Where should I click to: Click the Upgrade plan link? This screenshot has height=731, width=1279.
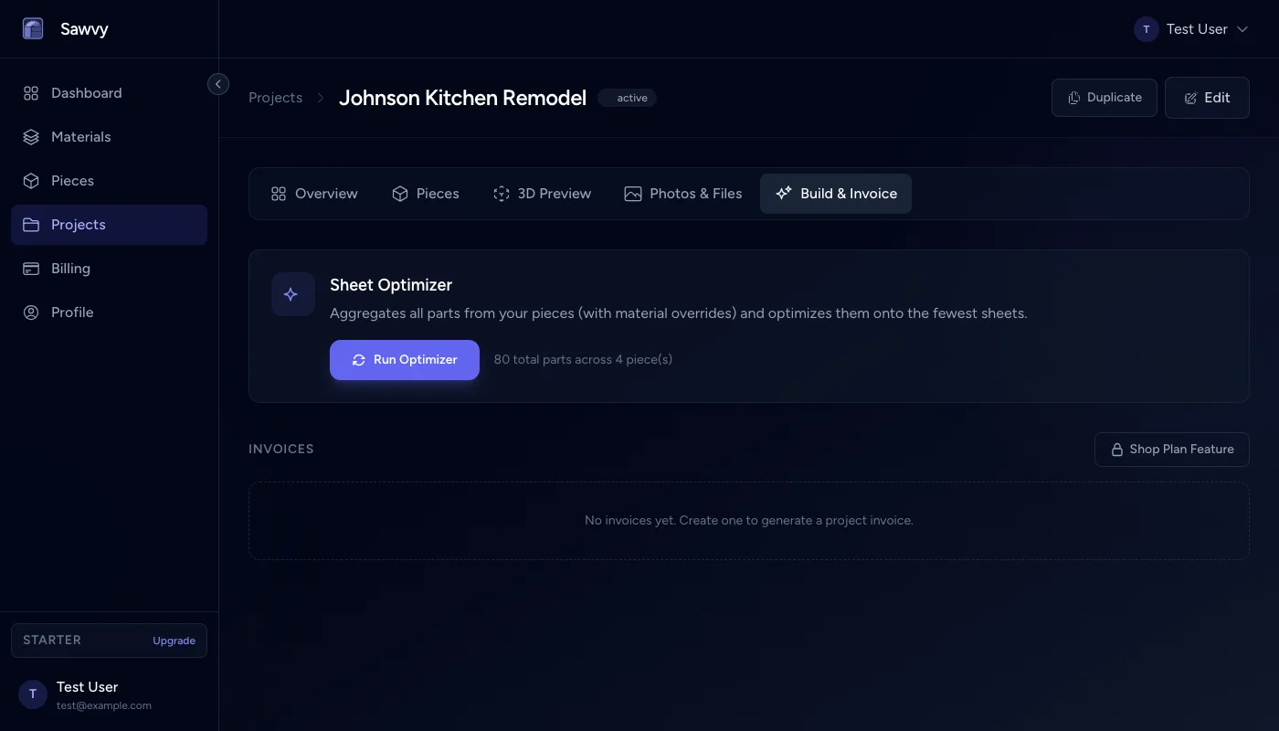click(174, 641)
